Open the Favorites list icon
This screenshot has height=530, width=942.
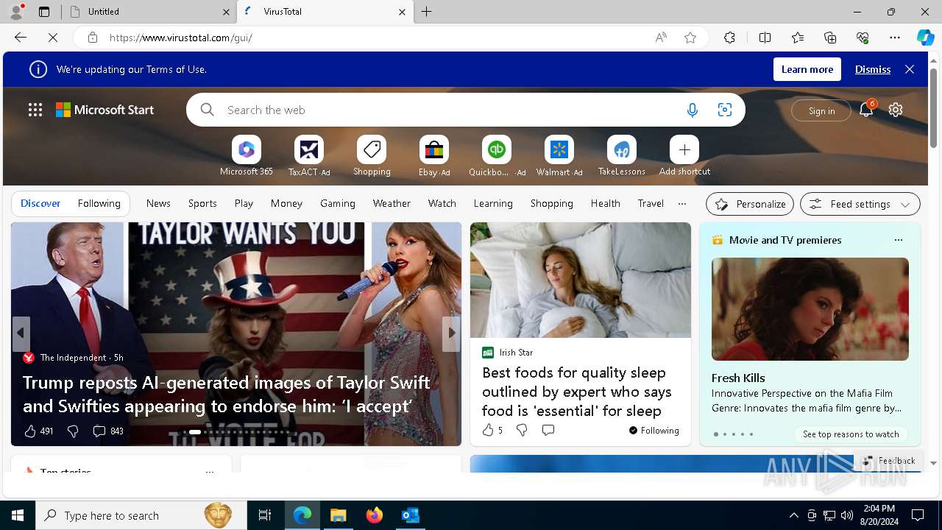(798, 38)
